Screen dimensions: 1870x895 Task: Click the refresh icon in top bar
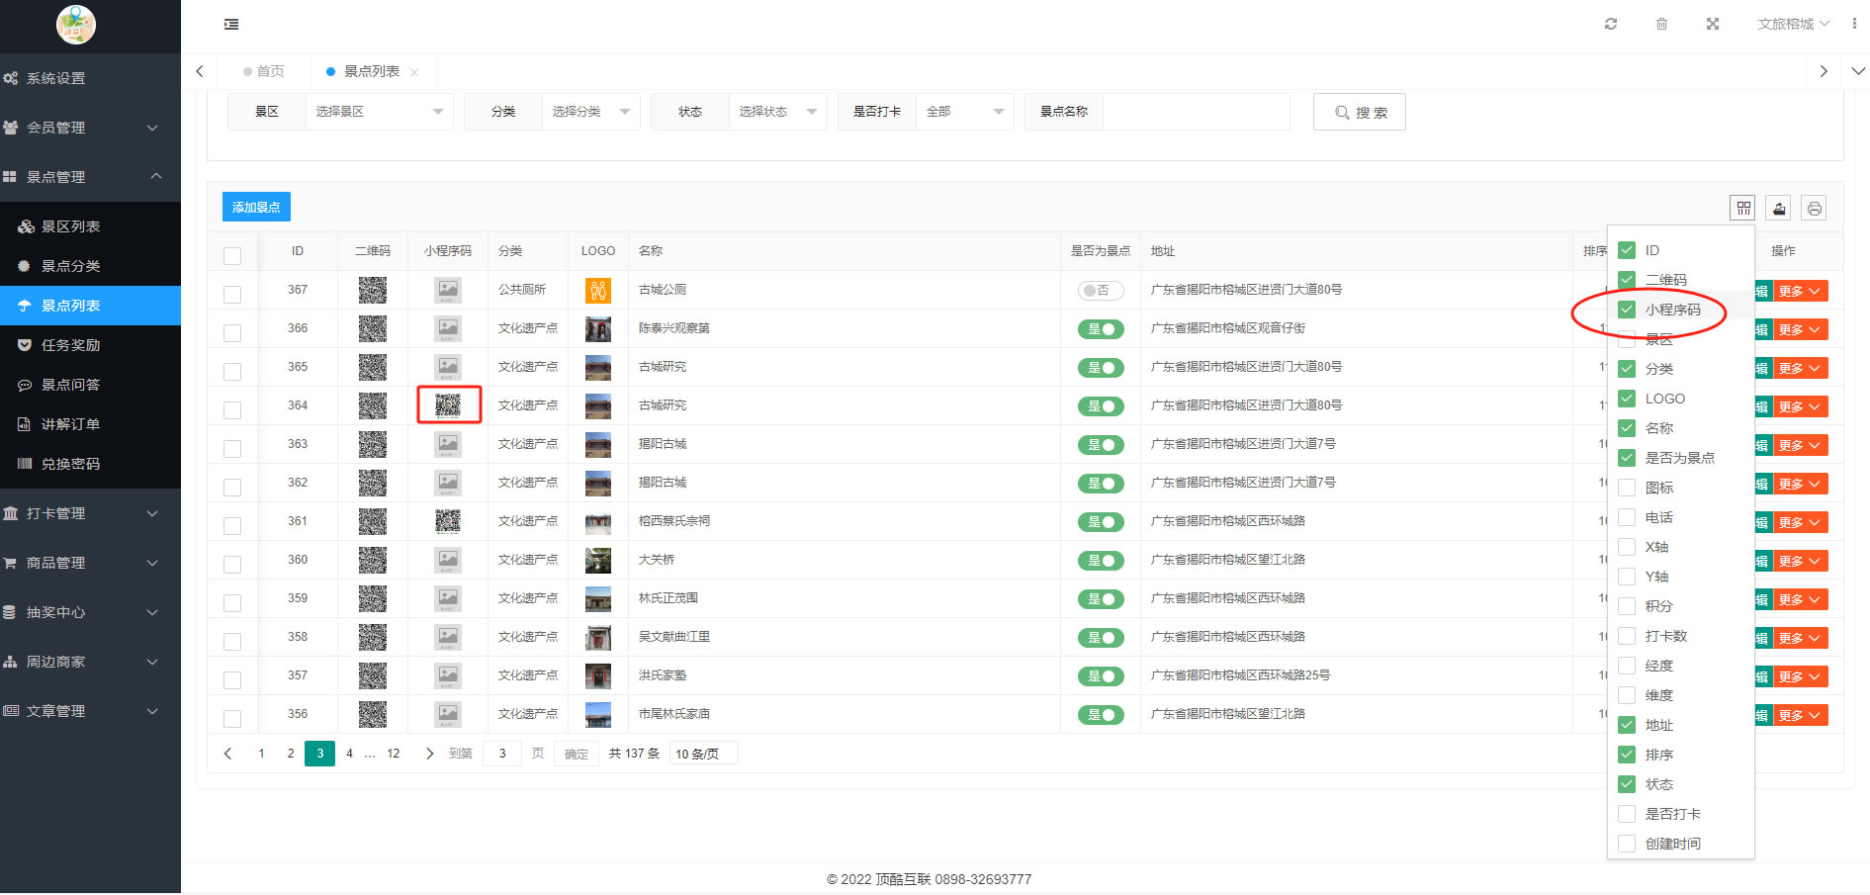(x=1610, y=24)
